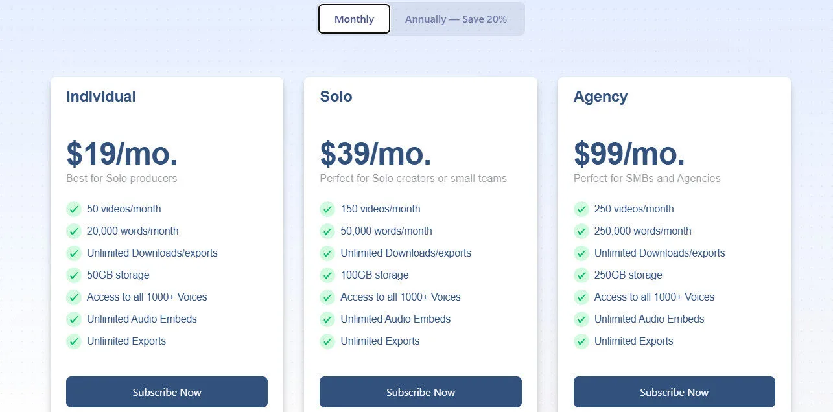Select the Individual plan heading
833x412 pixels.
(x=100, y=96)
